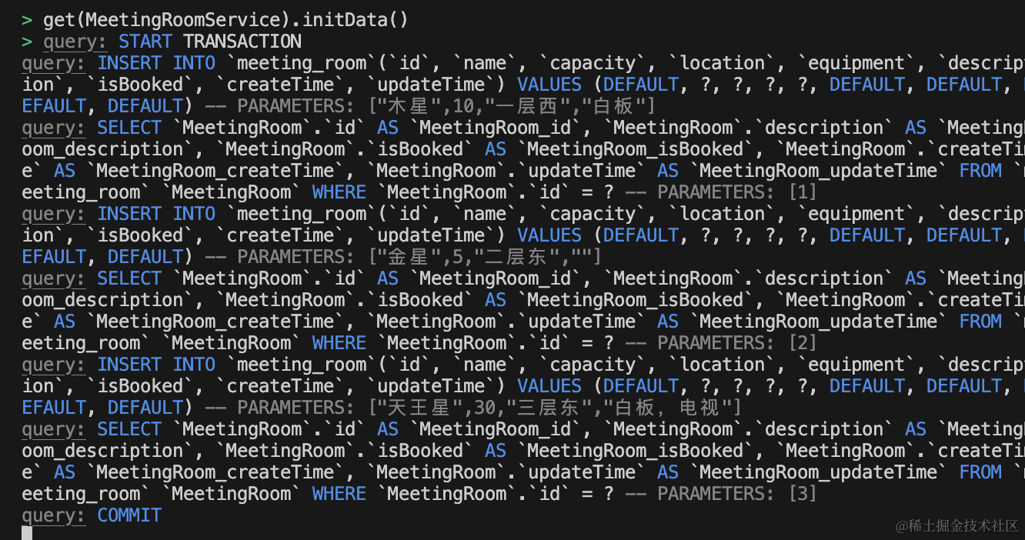Click the underlined query: label before START TRANSACTION
Image resolution: width=1025 pixels, height=540 pixels.
coord(75,42)
